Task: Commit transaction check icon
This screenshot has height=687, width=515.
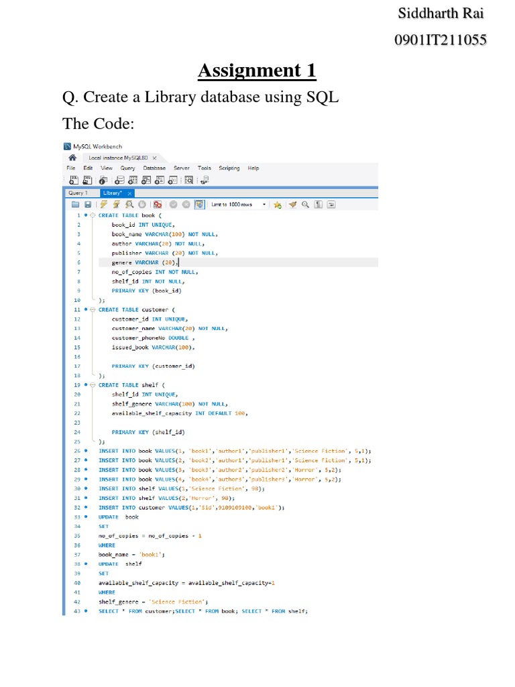Action: pyautogui.click(x=174, y=205)
